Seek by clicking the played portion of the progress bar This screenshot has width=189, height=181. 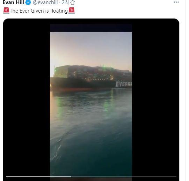(38, 177)
